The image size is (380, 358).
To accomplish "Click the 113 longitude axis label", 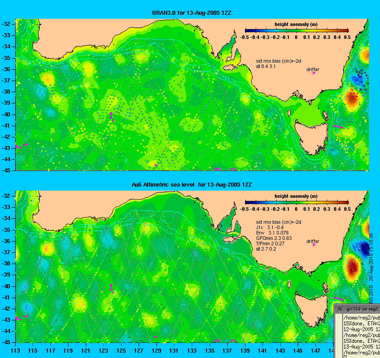I will click(15, 351).
